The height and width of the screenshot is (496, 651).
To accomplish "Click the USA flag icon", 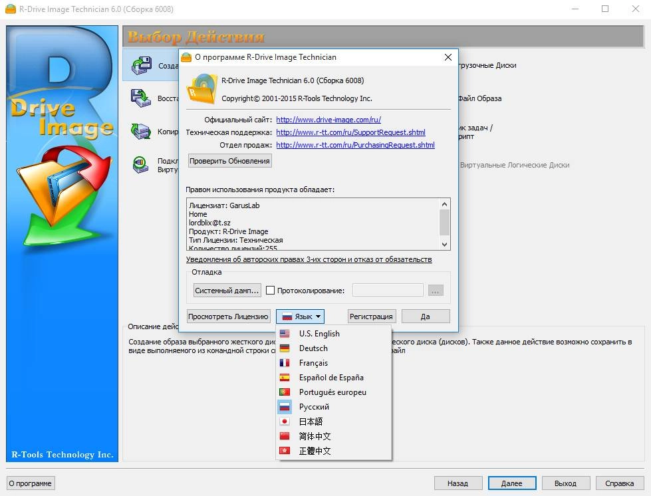I will coord(285,333).
